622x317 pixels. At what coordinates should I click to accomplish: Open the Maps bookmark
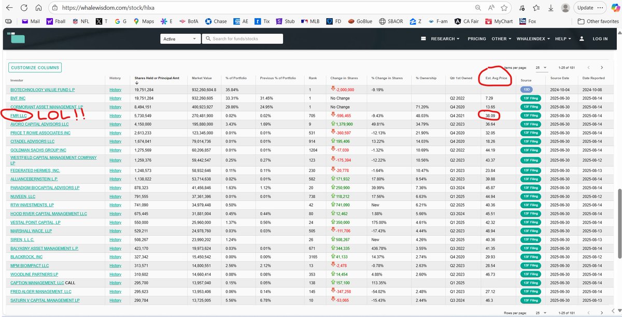[x=144, y=21]
